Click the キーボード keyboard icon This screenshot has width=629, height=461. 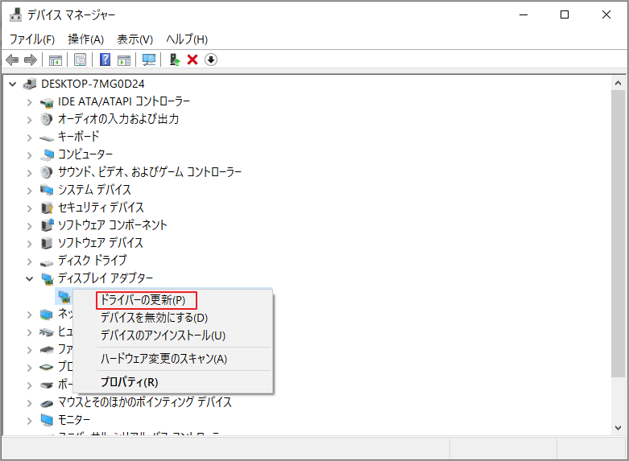[47, 138]
